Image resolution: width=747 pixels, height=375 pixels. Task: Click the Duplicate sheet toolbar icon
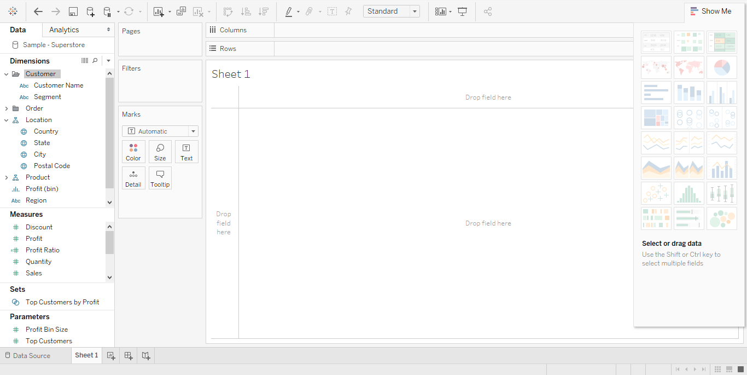181,11
